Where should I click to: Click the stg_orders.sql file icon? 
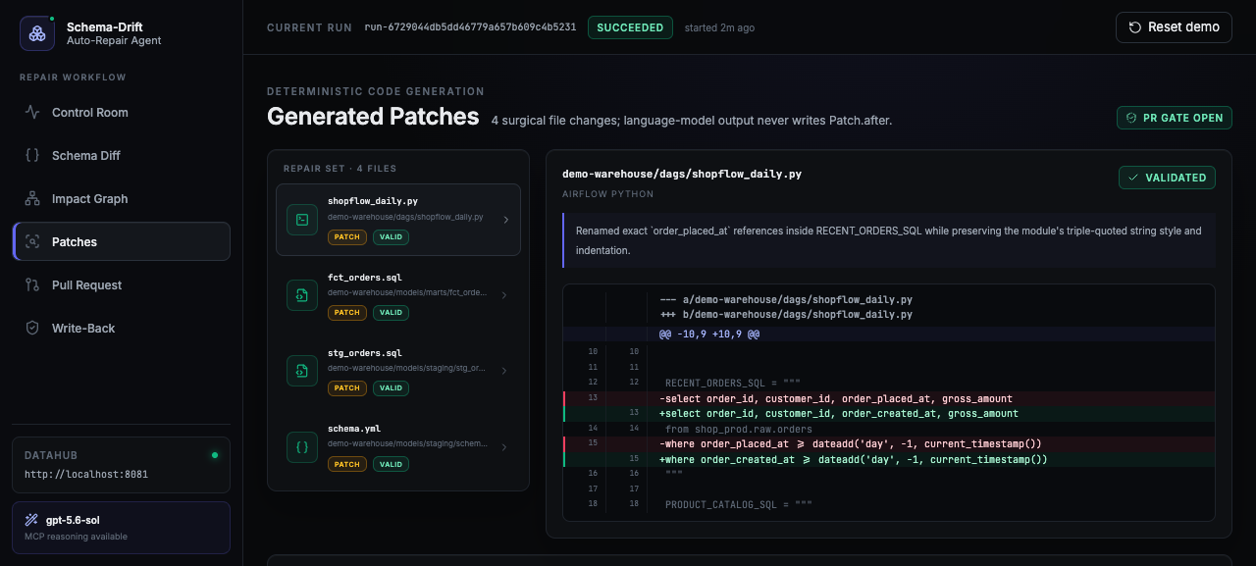coord(302,371)
